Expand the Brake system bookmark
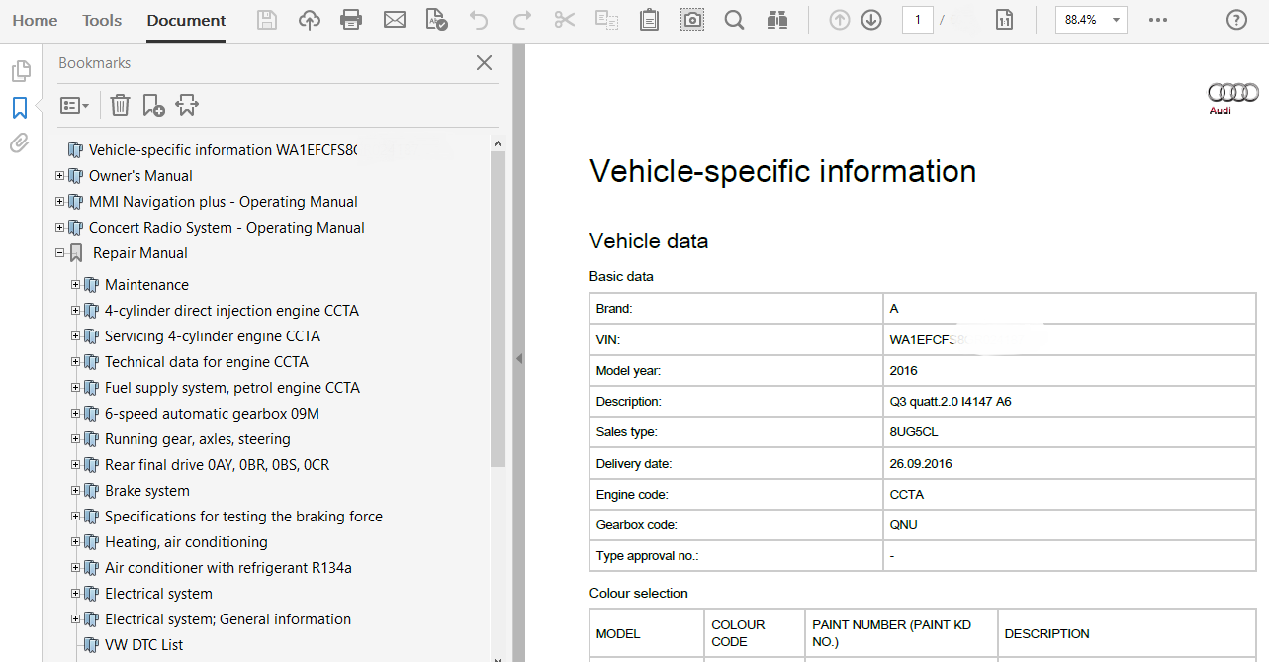1269x662 pixels. tap(76, 491)
